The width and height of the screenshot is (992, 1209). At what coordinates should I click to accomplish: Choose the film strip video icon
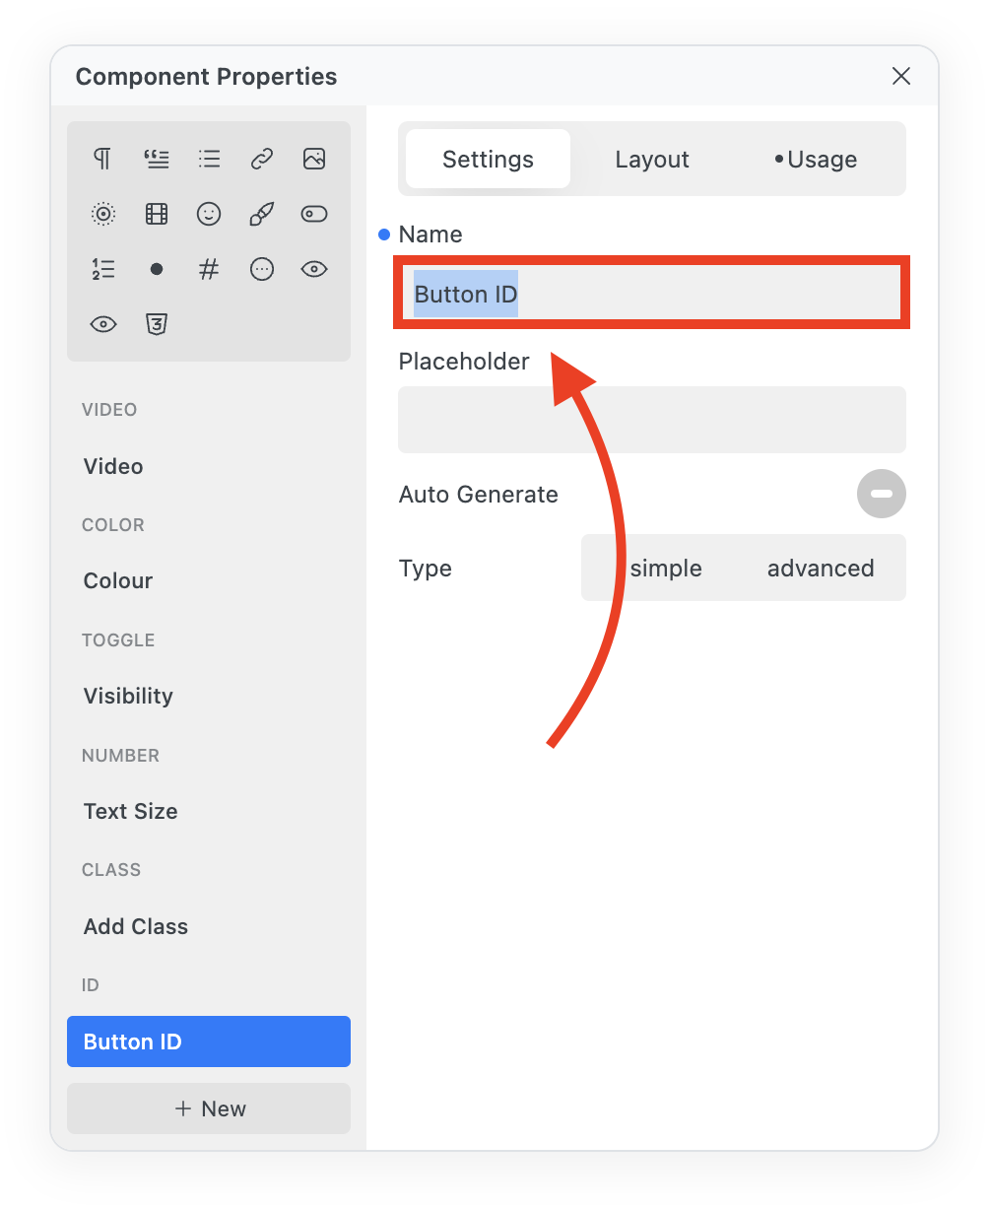pyautogui.click(x=156, y=214)
